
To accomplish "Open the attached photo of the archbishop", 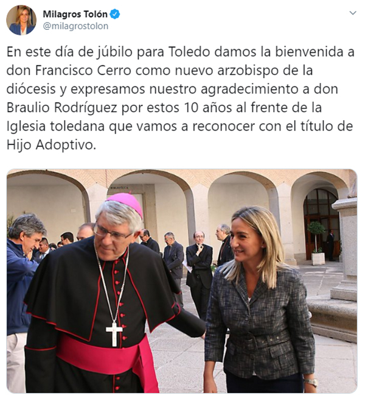I will pos(182,281).
